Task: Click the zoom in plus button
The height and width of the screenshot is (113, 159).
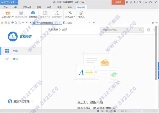Action: (155, 111)
